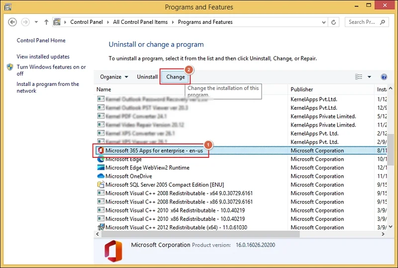Click the Microsoft OneDrive cloud icon
The width and height of the screenshot is (398, 268).
[x=101, y=176]
